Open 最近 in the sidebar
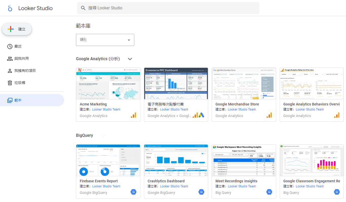Viewport: 346px width, 202px height. click(x=32, y=47)
